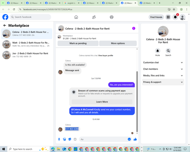
Task: Open Microsoft Edge from the taskbar
Action: (53, 149)
